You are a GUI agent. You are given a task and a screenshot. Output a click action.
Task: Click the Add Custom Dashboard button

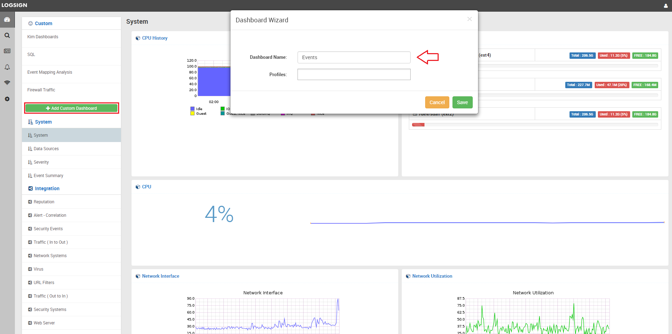click(71, 108)
